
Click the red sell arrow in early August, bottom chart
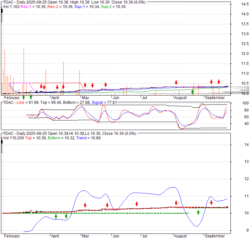click(176, 203)
